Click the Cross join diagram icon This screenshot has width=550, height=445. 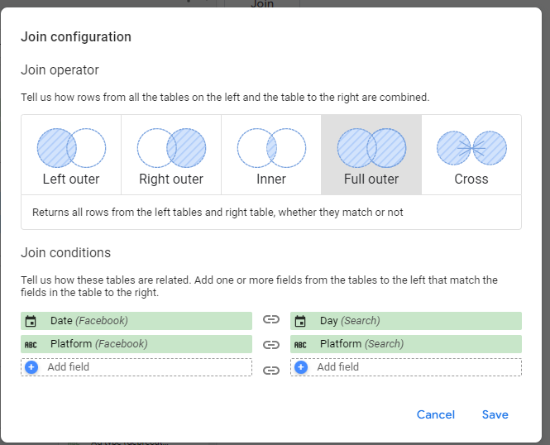tap(471, 149)
